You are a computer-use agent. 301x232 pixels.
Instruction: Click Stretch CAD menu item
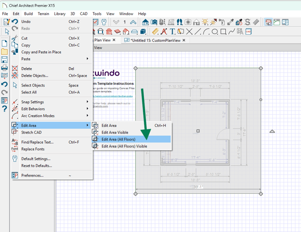pyautogui.click(x=52, y=132)
